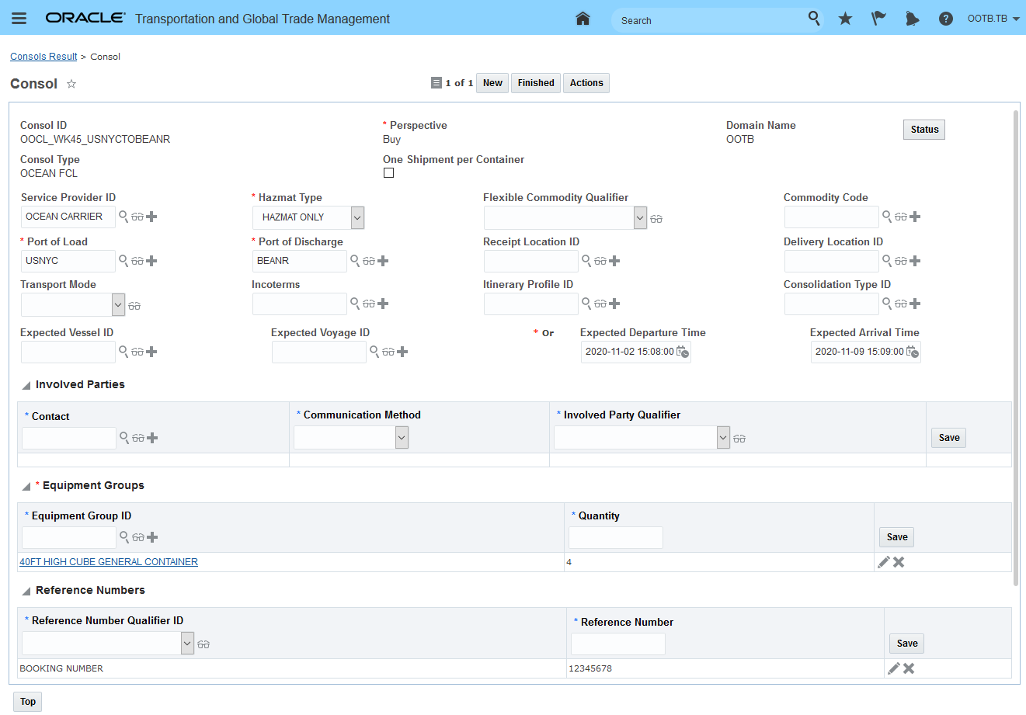
Task: View Service Provider ID details glasses
Action: pos(137,217)
